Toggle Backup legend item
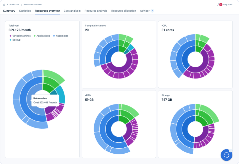Viewport: 239px width, 164px height. click(x=15, y=40)
